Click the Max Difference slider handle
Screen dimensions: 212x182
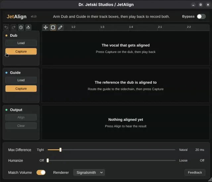point(60,150)
